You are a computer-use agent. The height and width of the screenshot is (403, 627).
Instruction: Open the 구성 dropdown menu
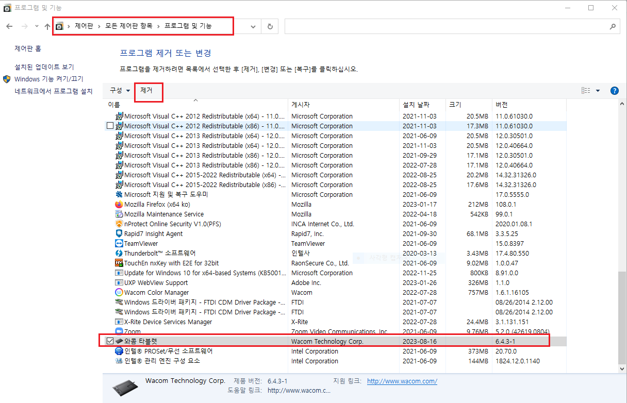tap(120, 90)
